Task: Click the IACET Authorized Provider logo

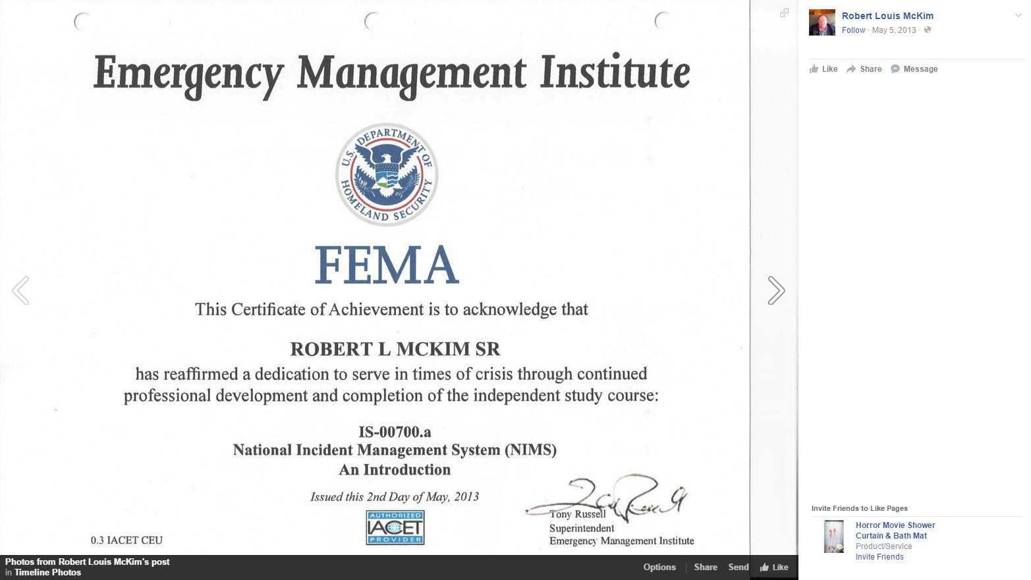Action: tap(395, 527)
